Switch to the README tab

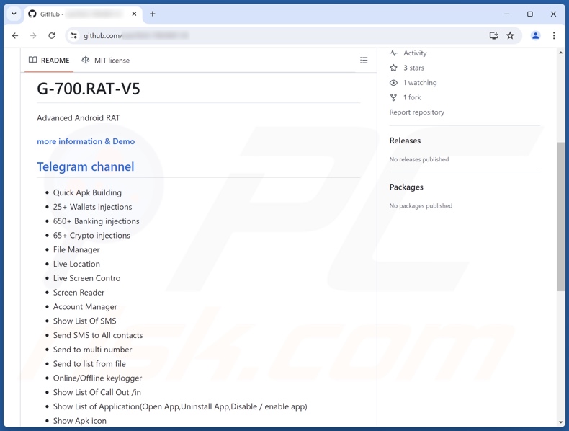coord(49,61)
